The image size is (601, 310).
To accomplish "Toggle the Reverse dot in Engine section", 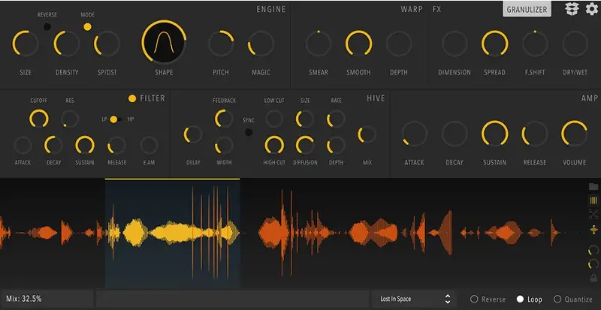I will point(47,26).
